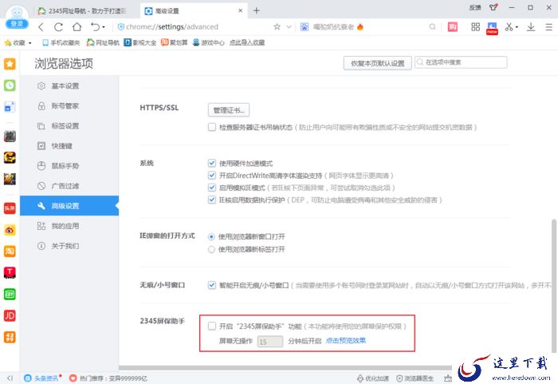The width and height of the screenshot is (558, 384).
Task: Select 使用浏览器新窗口打开 radio button
Action: click(211, 237)
